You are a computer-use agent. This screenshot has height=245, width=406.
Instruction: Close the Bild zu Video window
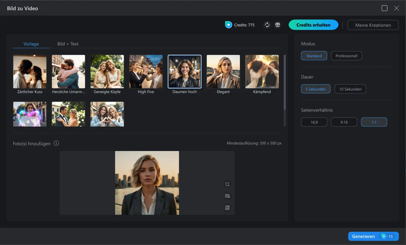click(397, 8)
